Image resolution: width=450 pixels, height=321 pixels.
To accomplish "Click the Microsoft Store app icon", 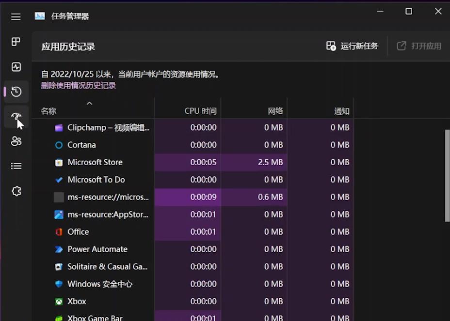I will pos(58,162).
